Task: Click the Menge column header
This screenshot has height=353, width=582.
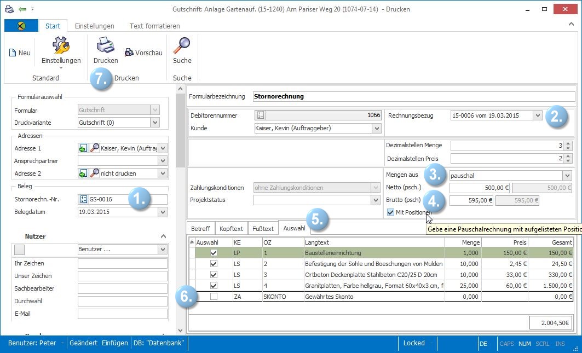Action: coord(463,242)
